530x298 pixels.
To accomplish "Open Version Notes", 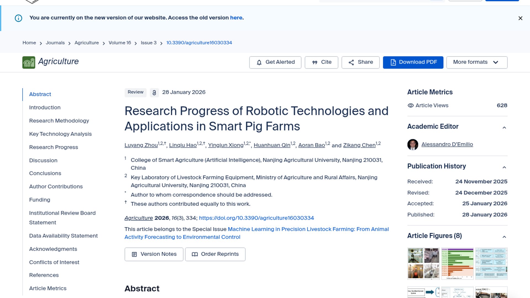I will pyautogui.click(x=154, y=254).
